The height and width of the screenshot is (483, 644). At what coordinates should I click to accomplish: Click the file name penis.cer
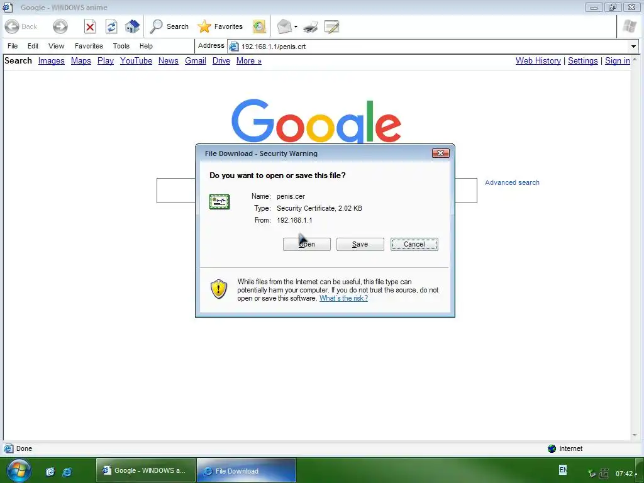pyautogui.click(x=291, y=196)
